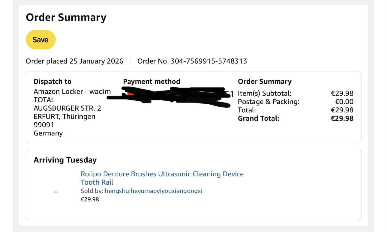Click the Postage & Packing €0.00 amount

(x=344, y=102)
